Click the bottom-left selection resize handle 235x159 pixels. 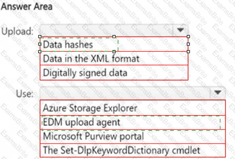[x=40, y=52]
